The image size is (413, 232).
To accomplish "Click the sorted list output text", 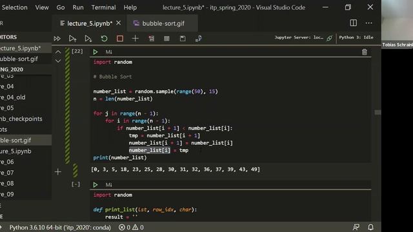I will pos(176,169).
